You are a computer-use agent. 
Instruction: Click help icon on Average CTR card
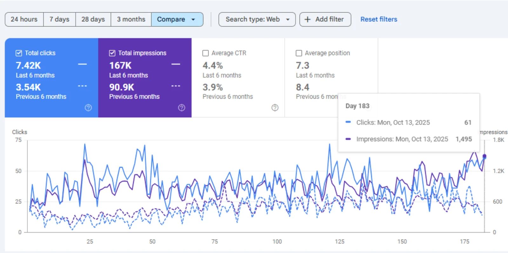(x=275, y=108)
